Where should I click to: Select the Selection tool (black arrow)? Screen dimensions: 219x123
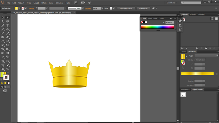[3, 17]
